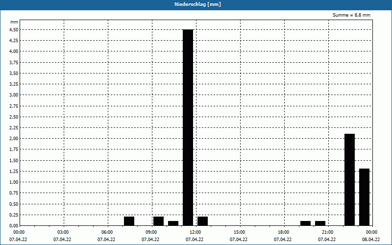Screen dimensions: 392x245
Task: Select the lone bar between 06:00 and 09:00
Action: pos(129,221)
